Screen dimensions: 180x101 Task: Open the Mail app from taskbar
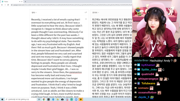(x=62, y=99)
